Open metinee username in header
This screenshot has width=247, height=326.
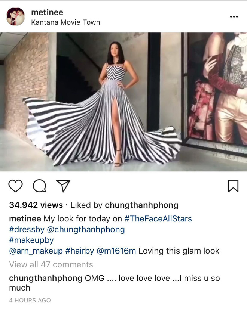47,12
